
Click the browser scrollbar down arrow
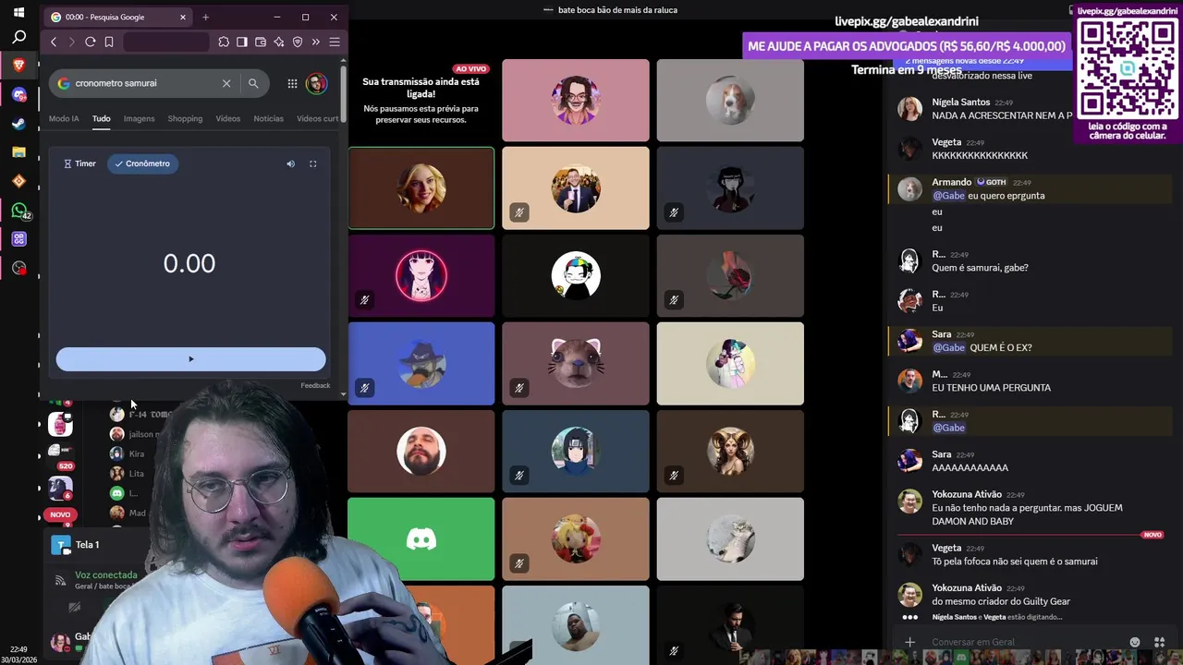(x=344, y=394)
